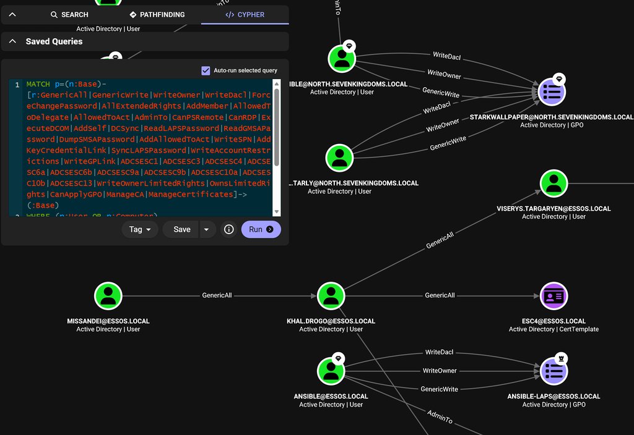634x435 pixels.
Task: Click the ANSIBLE@ESSOS.LOCAL user node icon
Action: pyautogui.click(x=331, y=371)
